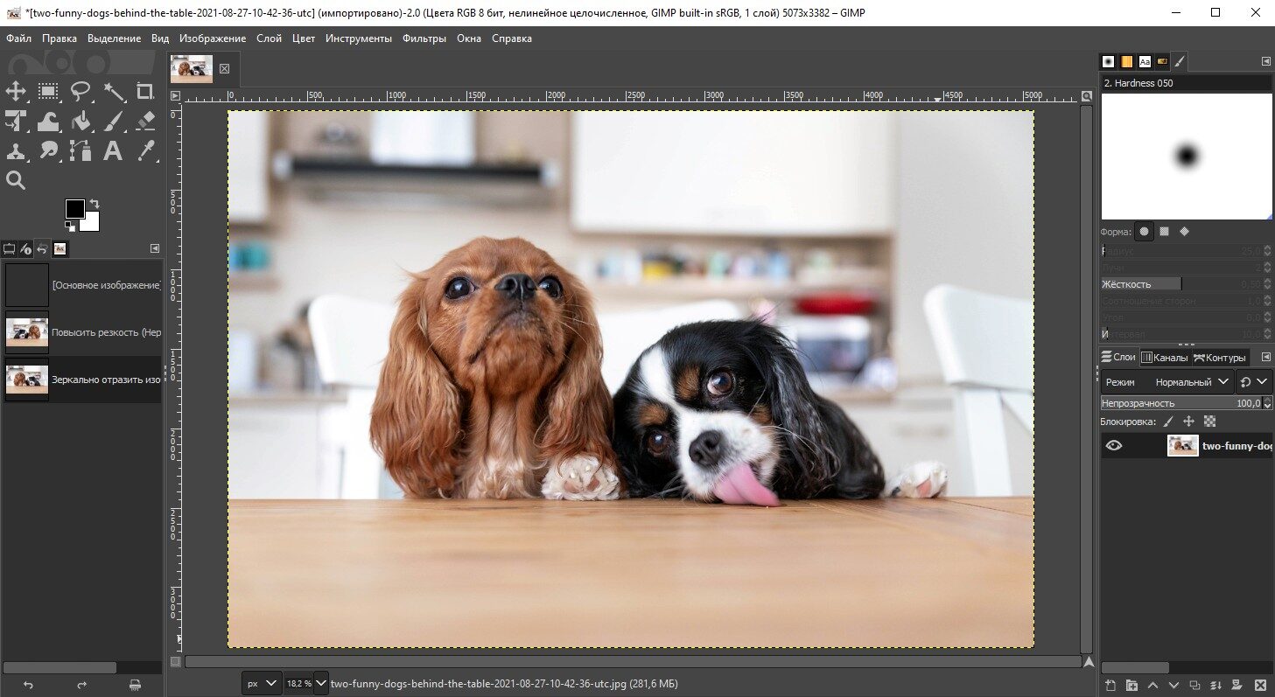Pick the Color Picker eyedropper tool
Image resolution: width=1275 pixels, height=697 pixels.
pyautogui.click(x=145, y=150)
